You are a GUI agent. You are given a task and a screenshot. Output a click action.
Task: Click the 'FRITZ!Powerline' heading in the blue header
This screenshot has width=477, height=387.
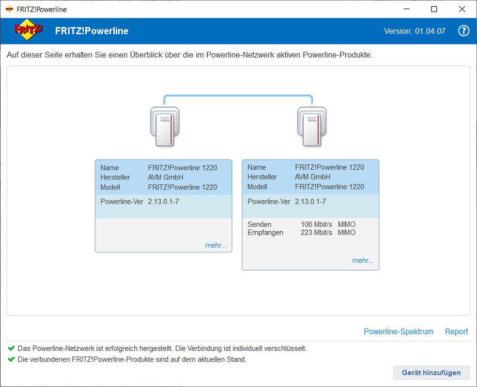(x=92, y=31)
